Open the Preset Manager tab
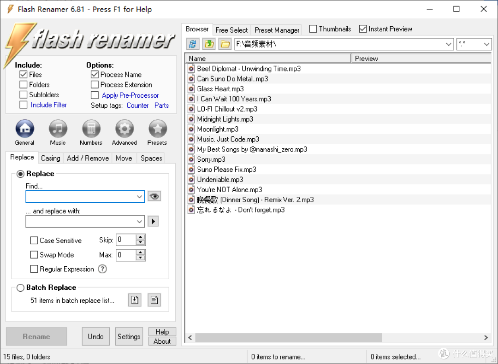Viewport: 498px width, 364px height. [277, 30]
